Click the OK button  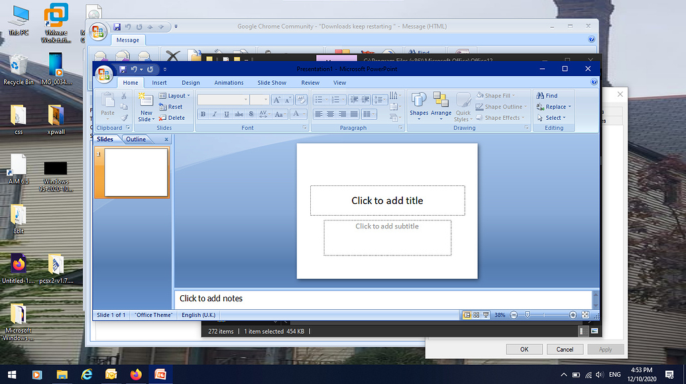(524, 349)
